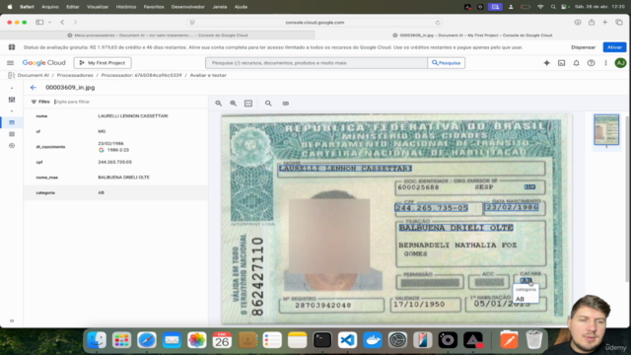Open notifications bell
Screen dimensions: 631x355
pos(576,63)
